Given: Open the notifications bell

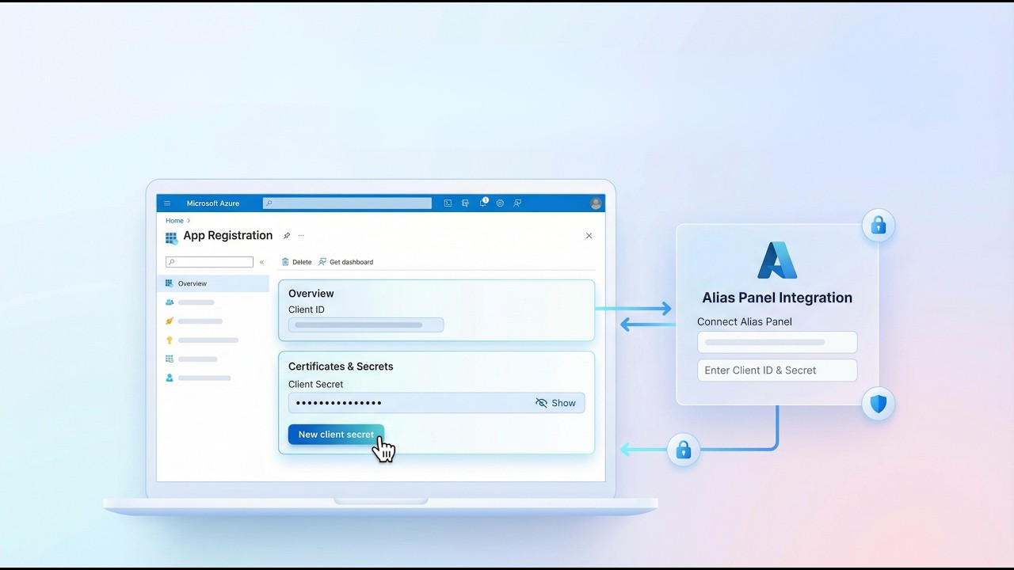Looking at the screenshot, I should click(483, 203).
